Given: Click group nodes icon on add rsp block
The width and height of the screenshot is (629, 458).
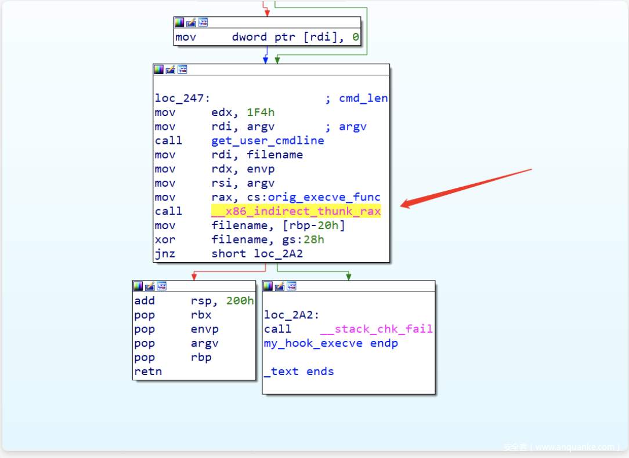Looking at the screenshot, I should (x=161, y=286).
